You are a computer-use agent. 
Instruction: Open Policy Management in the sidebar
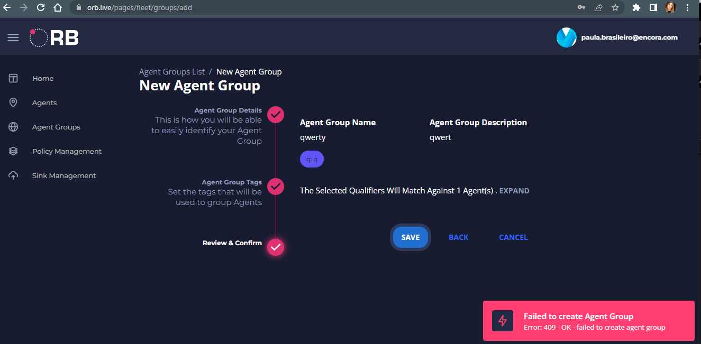point(67,151)
